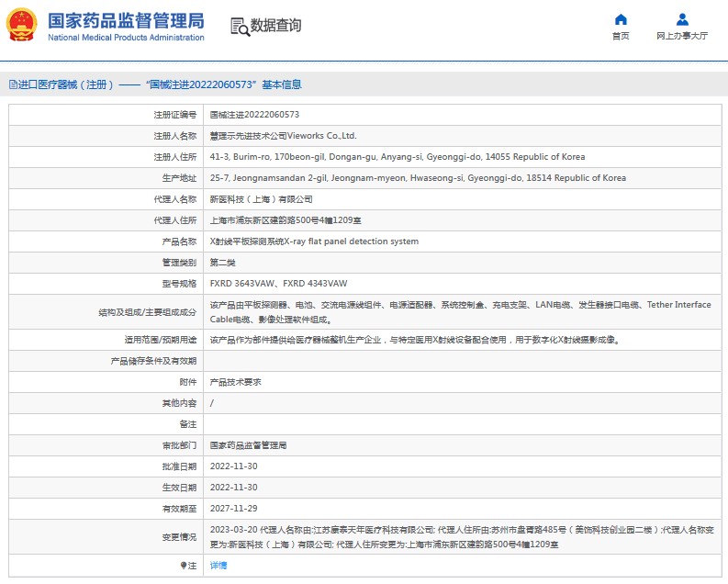
Task: Open the 网上办事大厅 text link
Action: point(682,37)
